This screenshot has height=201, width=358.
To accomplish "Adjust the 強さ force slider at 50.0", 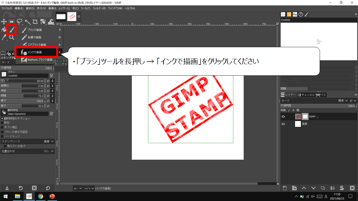I will 23,106.
